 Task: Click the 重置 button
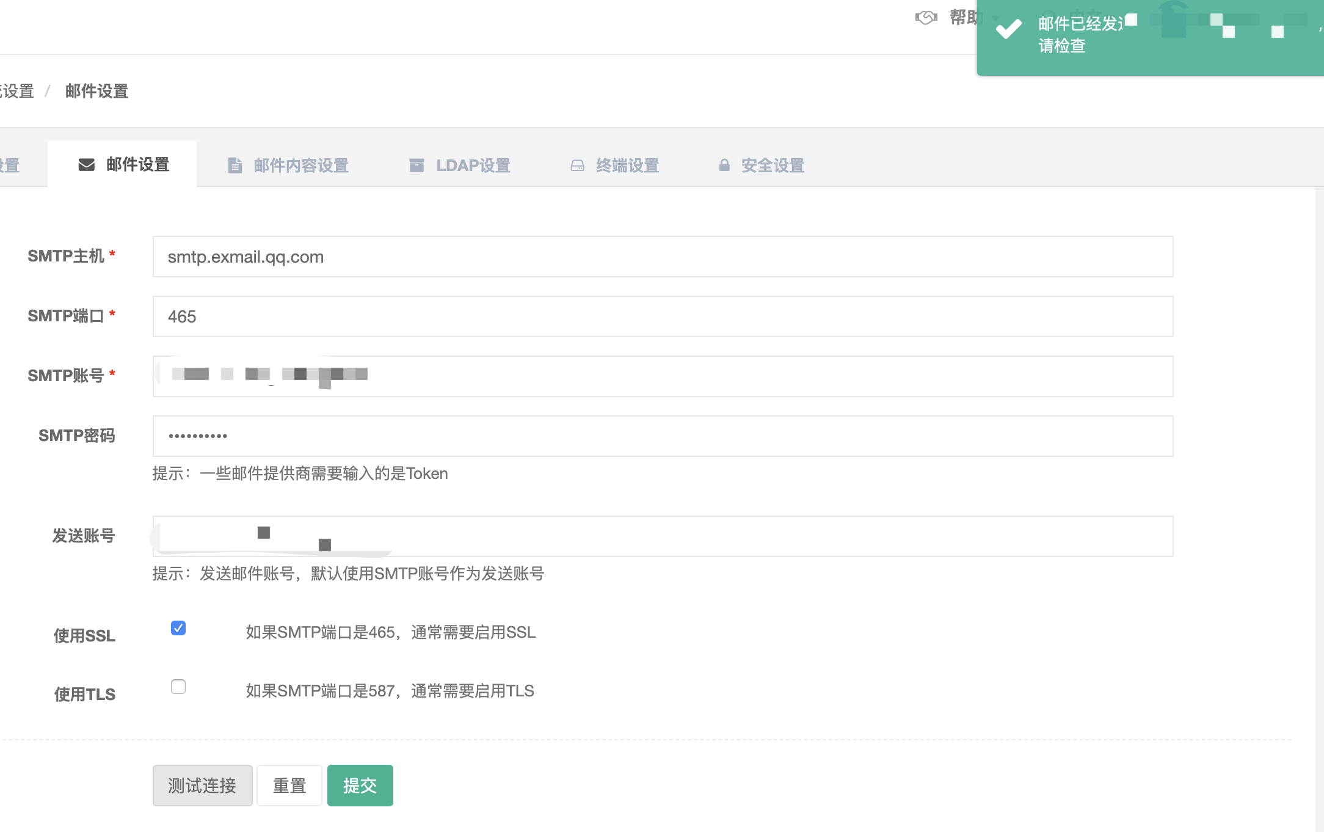pos(289,786)
